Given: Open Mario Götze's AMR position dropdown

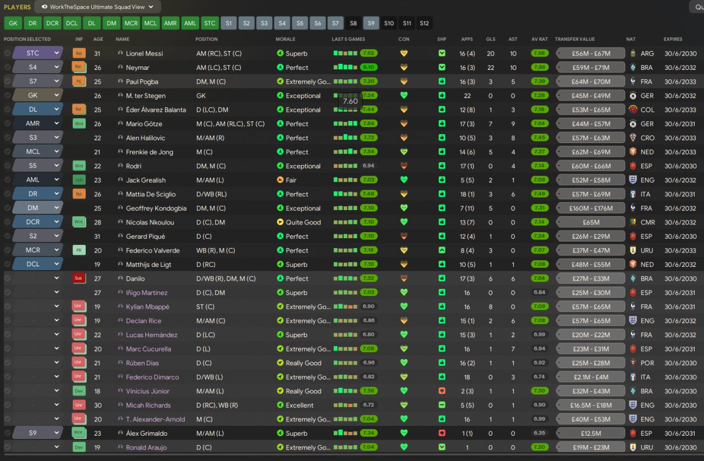Looking at the screenshot, I should [x=37, y=124].
